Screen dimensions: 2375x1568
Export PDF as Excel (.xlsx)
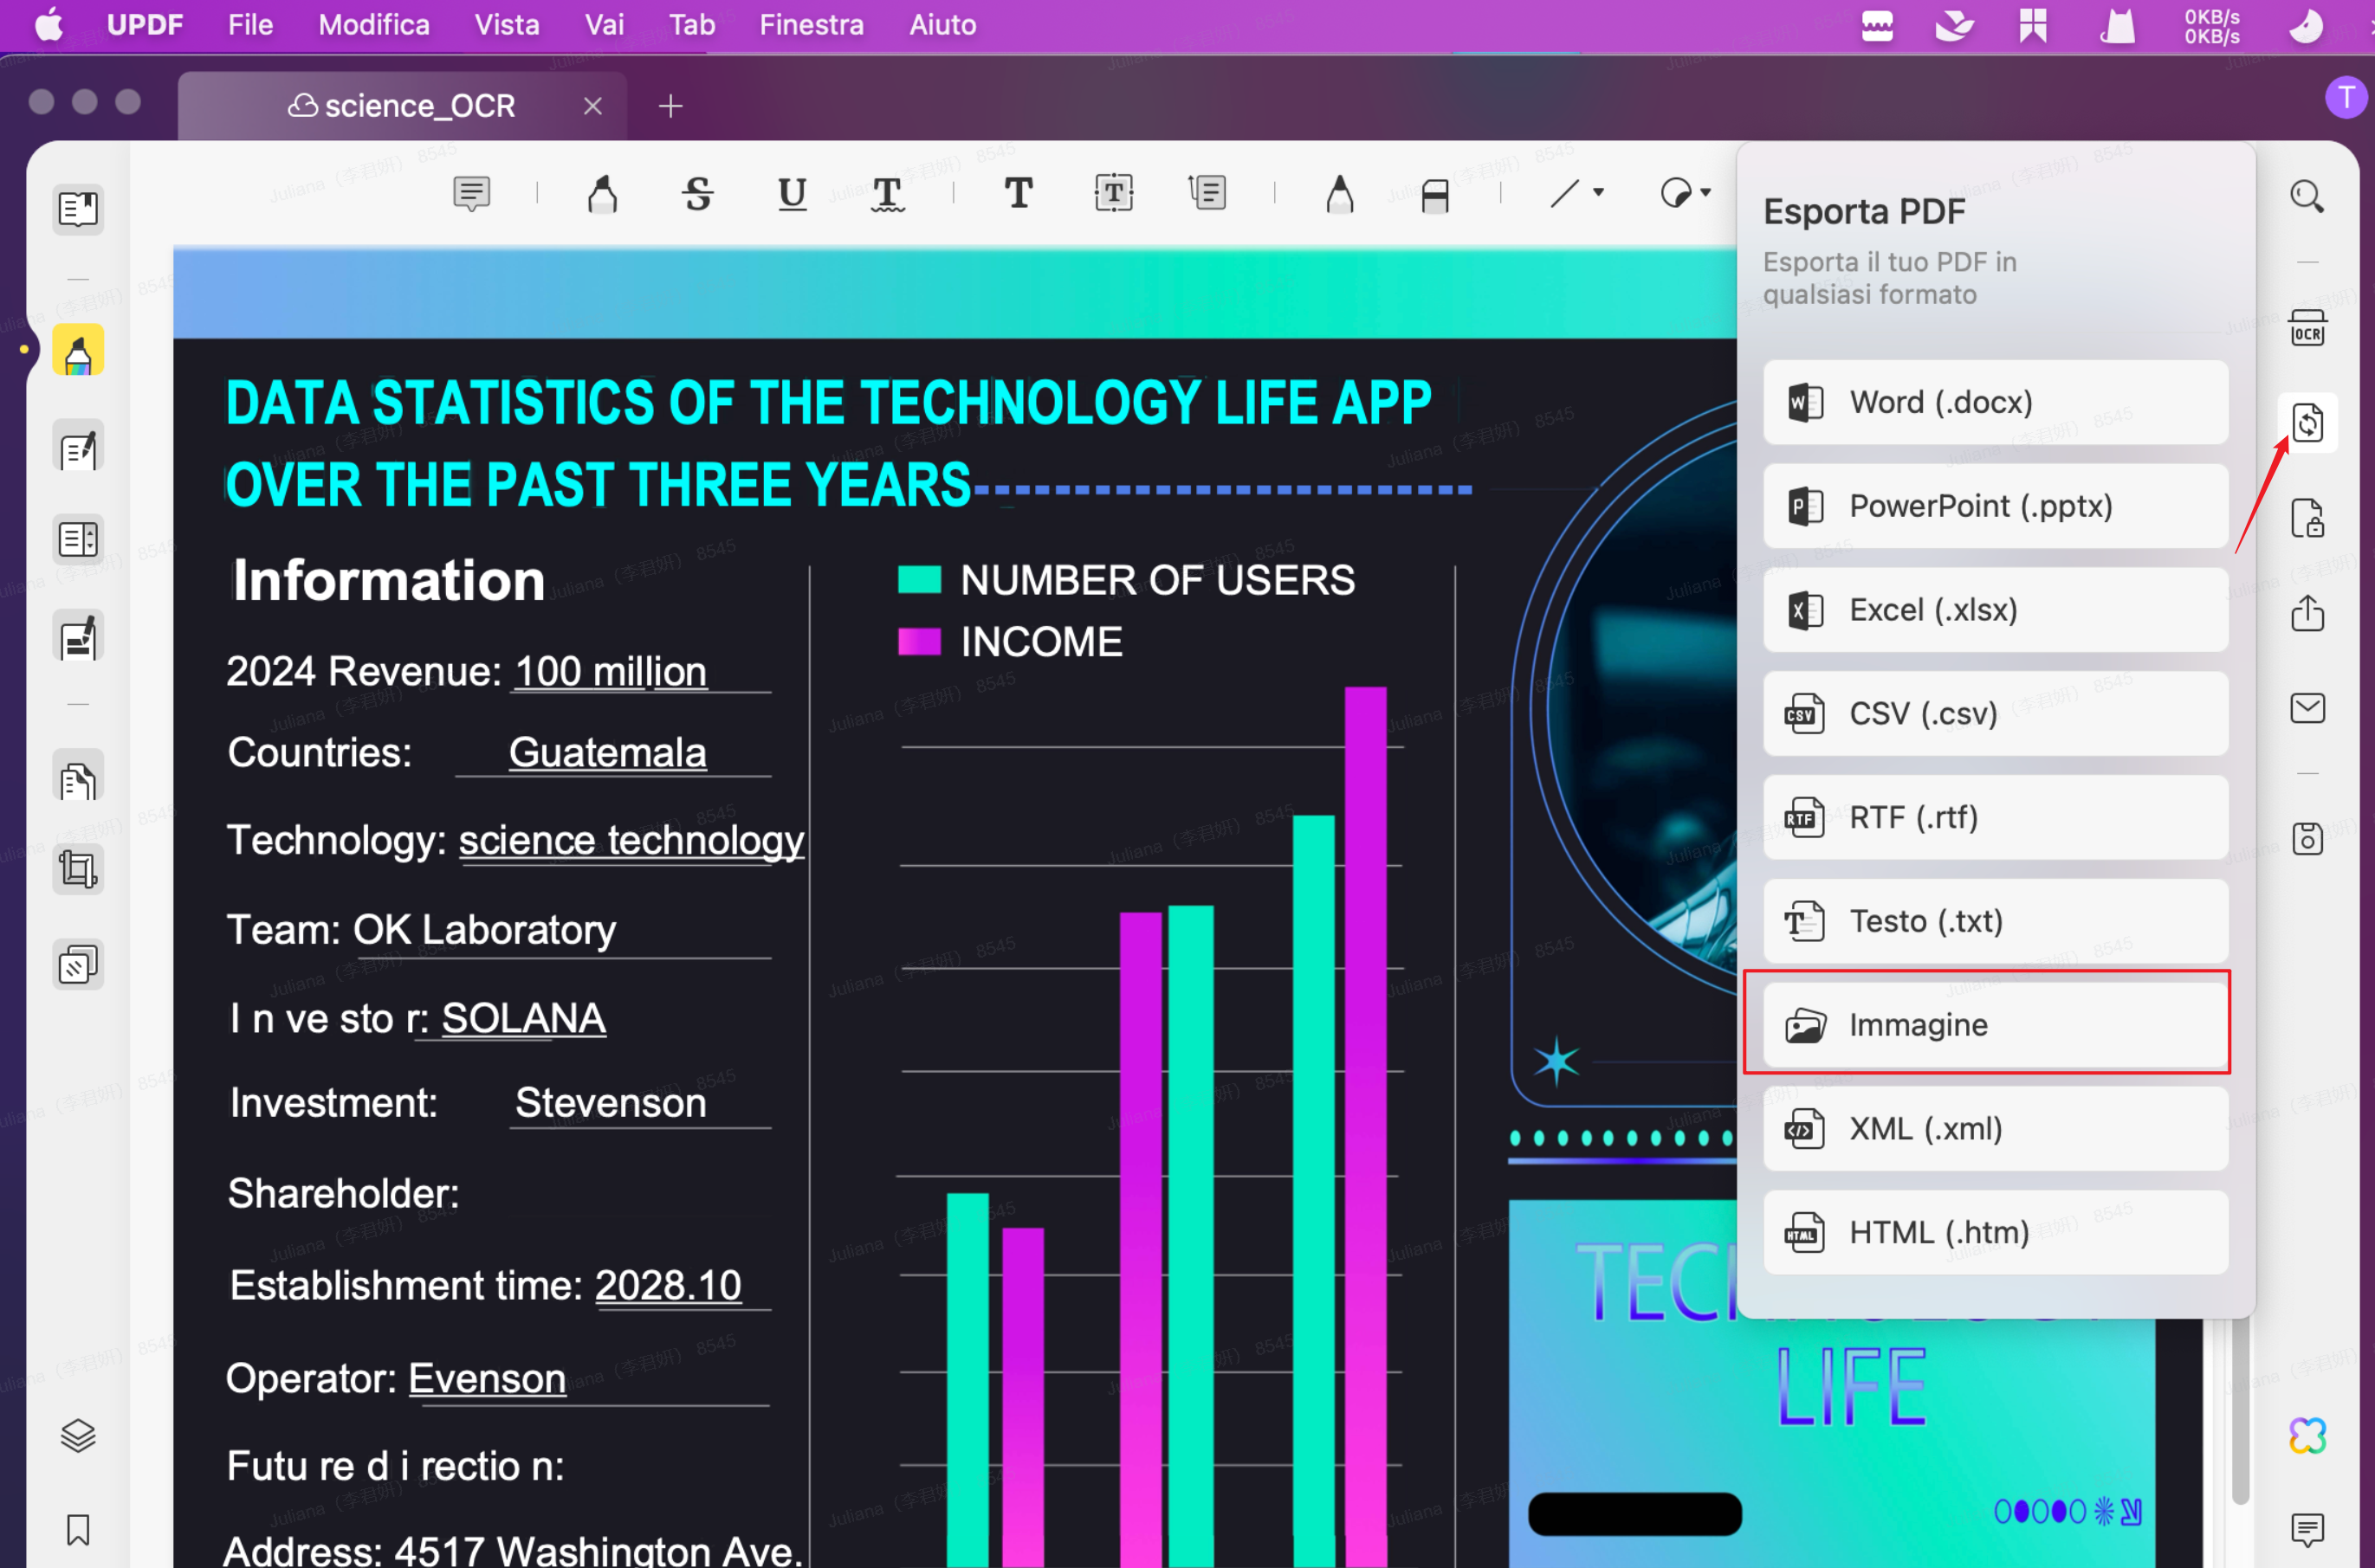(1995, 610)
